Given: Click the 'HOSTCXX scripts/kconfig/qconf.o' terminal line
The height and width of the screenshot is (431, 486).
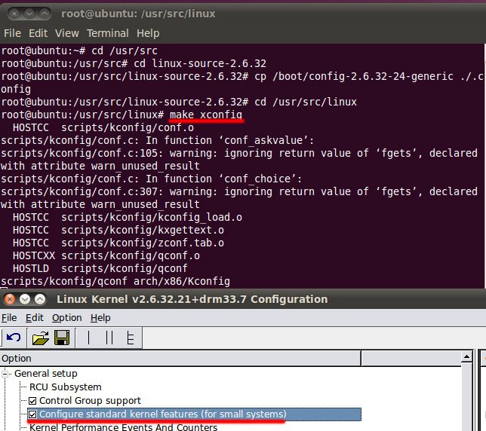Looking at the screenshot, I should [x=106, y=255].
